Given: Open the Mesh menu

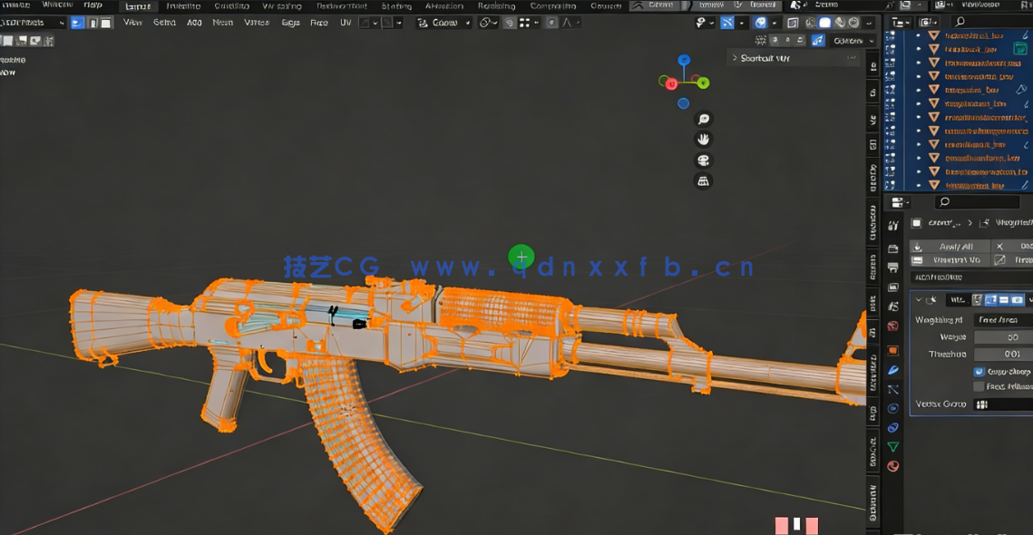Looking at the screenshot, I should click(x=222, y=22).
